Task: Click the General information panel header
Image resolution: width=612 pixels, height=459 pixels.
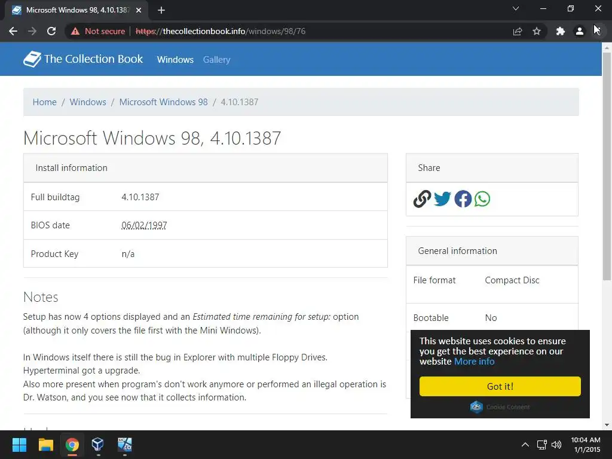Action: [x=492, y=251]
